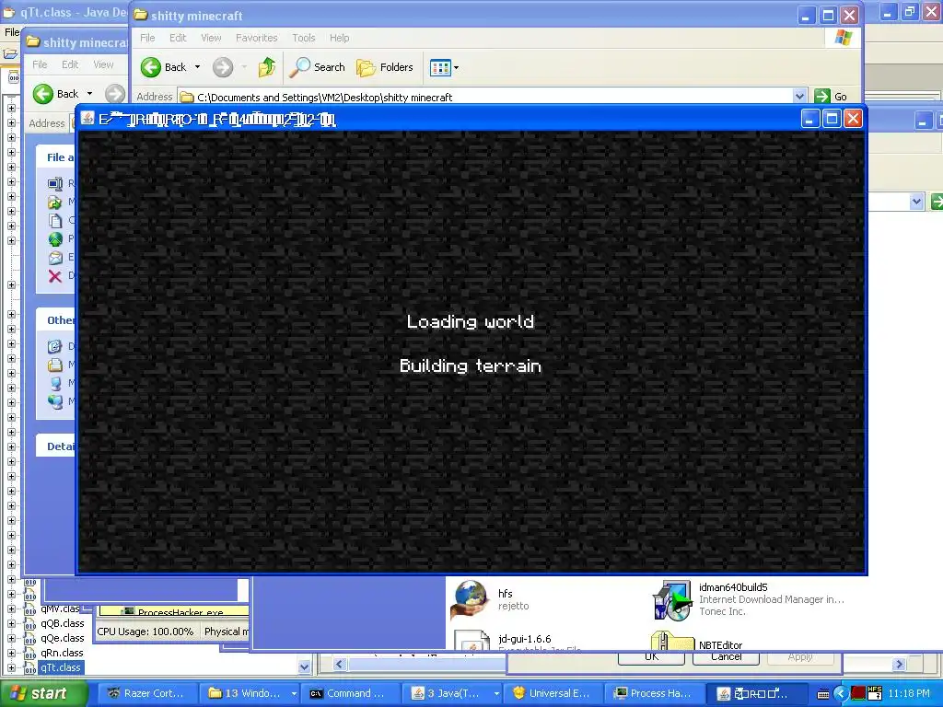Click the keyboard icon in system tray

point(823,694)
